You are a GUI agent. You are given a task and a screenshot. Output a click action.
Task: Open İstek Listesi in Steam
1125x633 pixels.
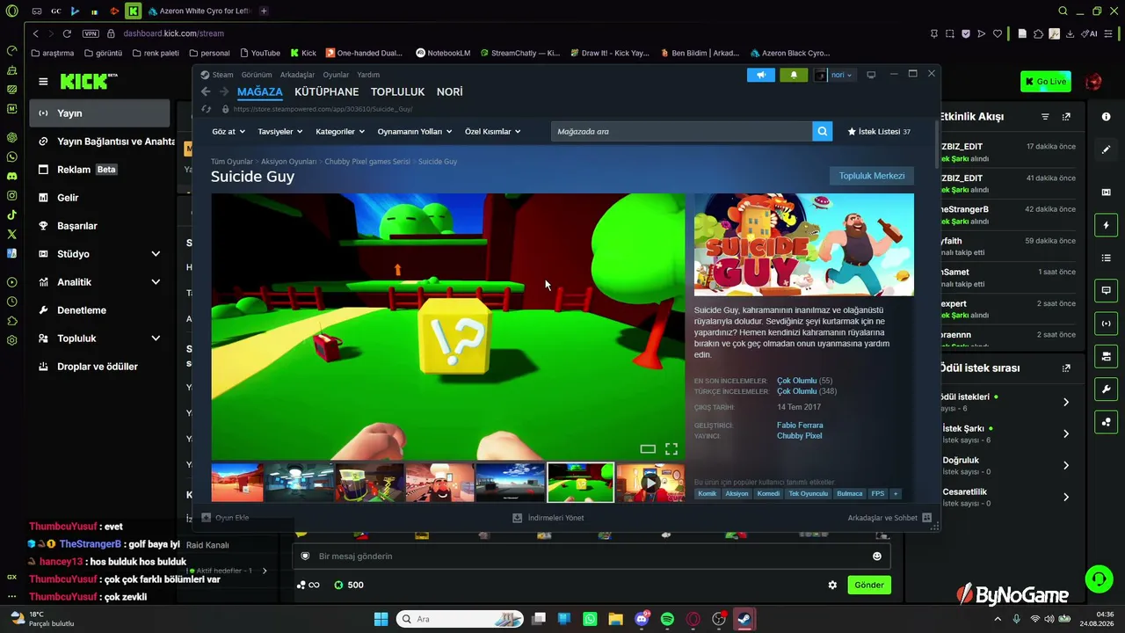879,131
